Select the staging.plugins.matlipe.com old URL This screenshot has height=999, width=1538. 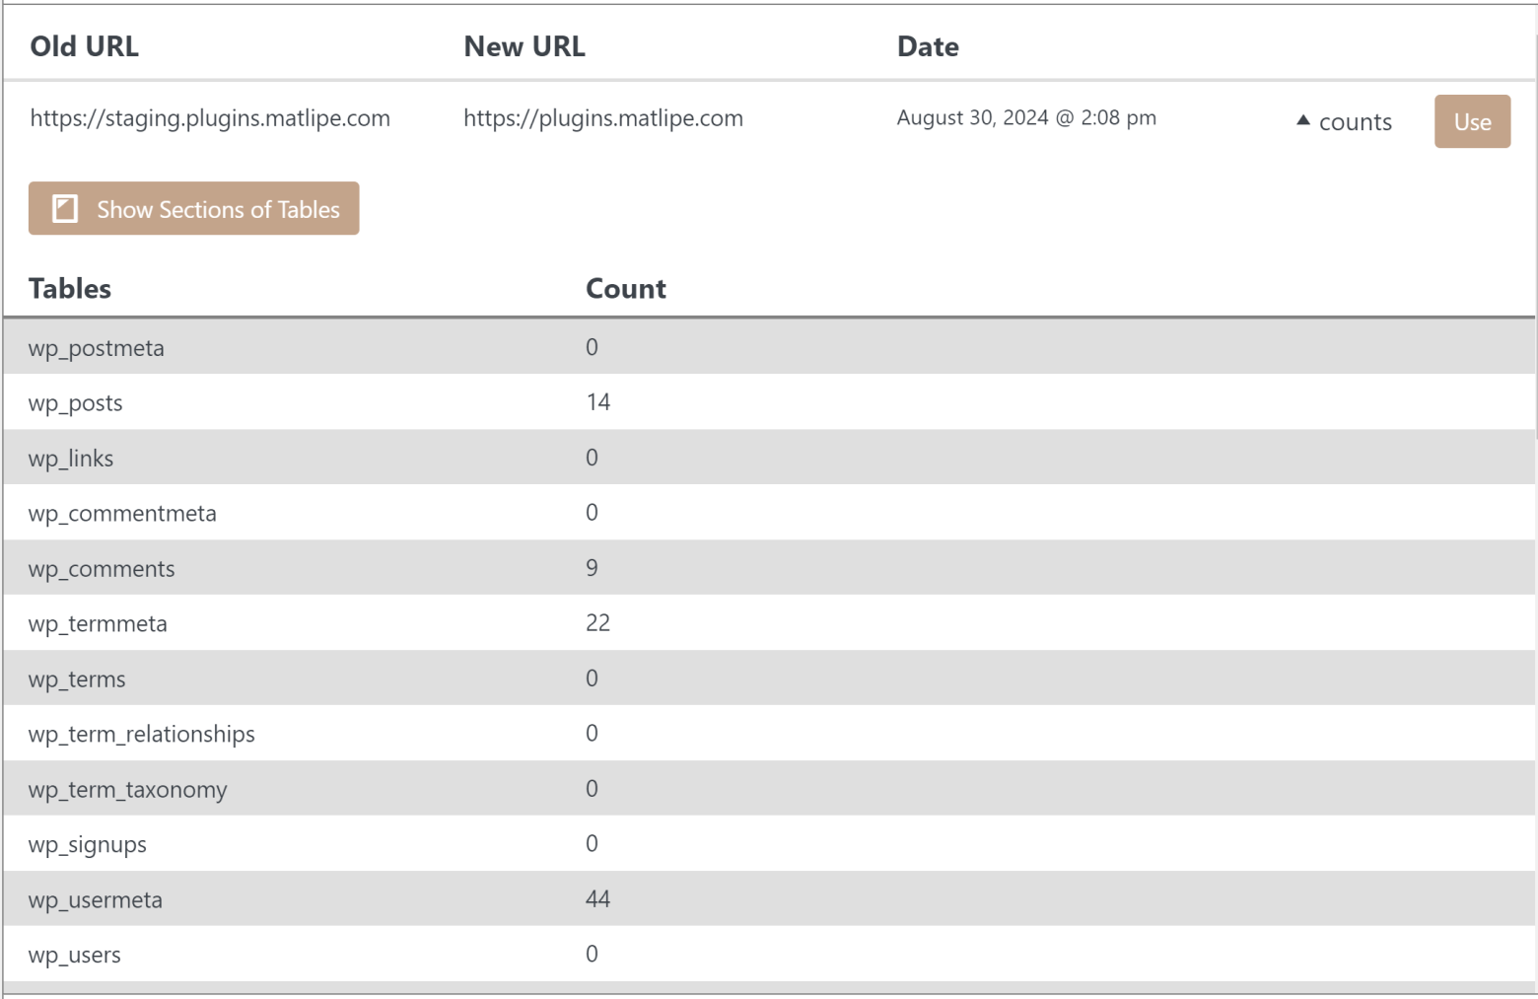(x=210, y=118)
